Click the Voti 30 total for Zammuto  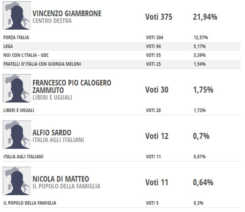click(157, 90)
